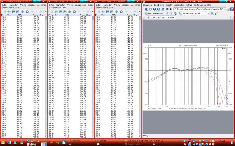Viewport: 235px width, 146px height.
Task: Open Ansicht menu in Konqueror
Action: (x=169, y=5)
